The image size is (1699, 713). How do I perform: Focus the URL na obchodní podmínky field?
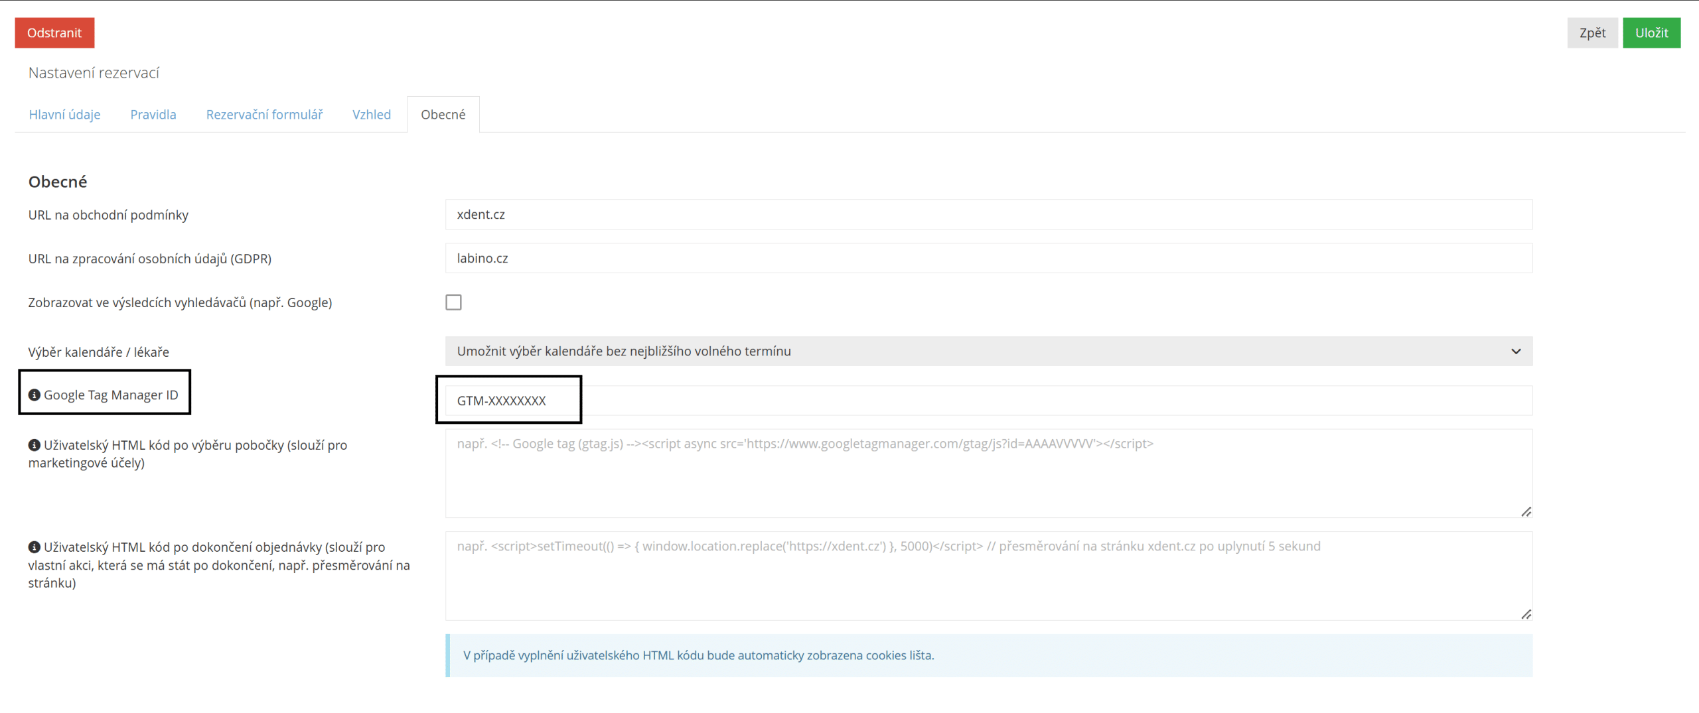pyautogui.click(x=989, y=214)
